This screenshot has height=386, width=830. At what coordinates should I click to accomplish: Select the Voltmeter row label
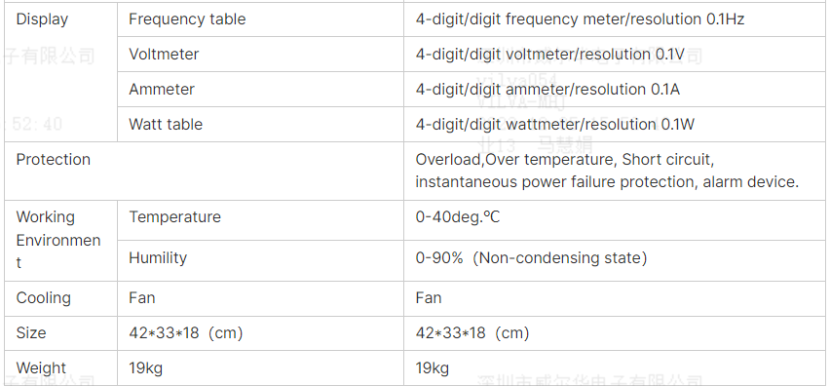pos(164,54)
